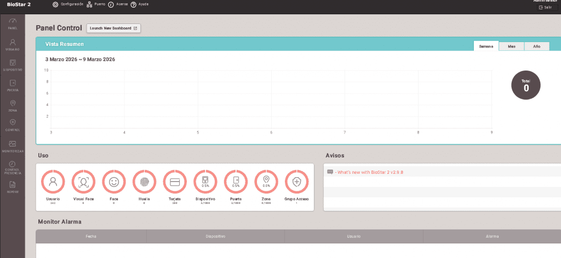This screenshot has width=561, height=258.
Task: Open the Puerta sidebar section
Action: [12, 85]
